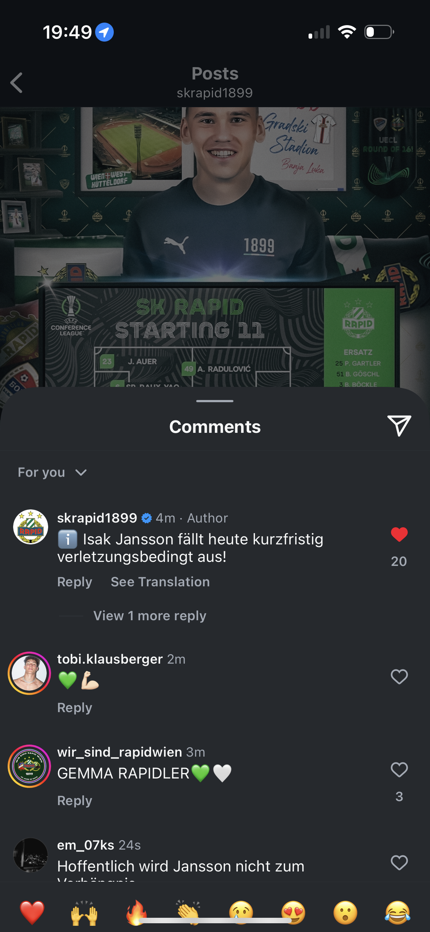430x932 pixels.
Task: Insert the laughing-crying quick emoji
Action: pos(398,912)
